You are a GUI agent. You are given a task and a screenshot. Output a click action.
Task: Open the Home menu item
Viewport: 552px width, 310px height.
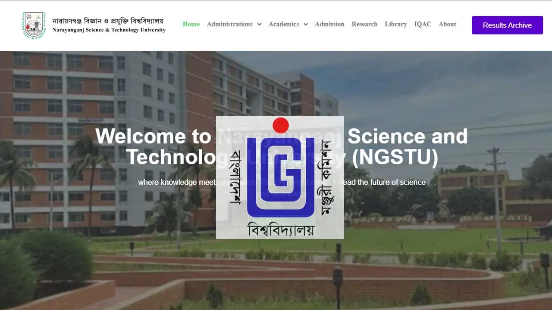(x=191, y=24)
